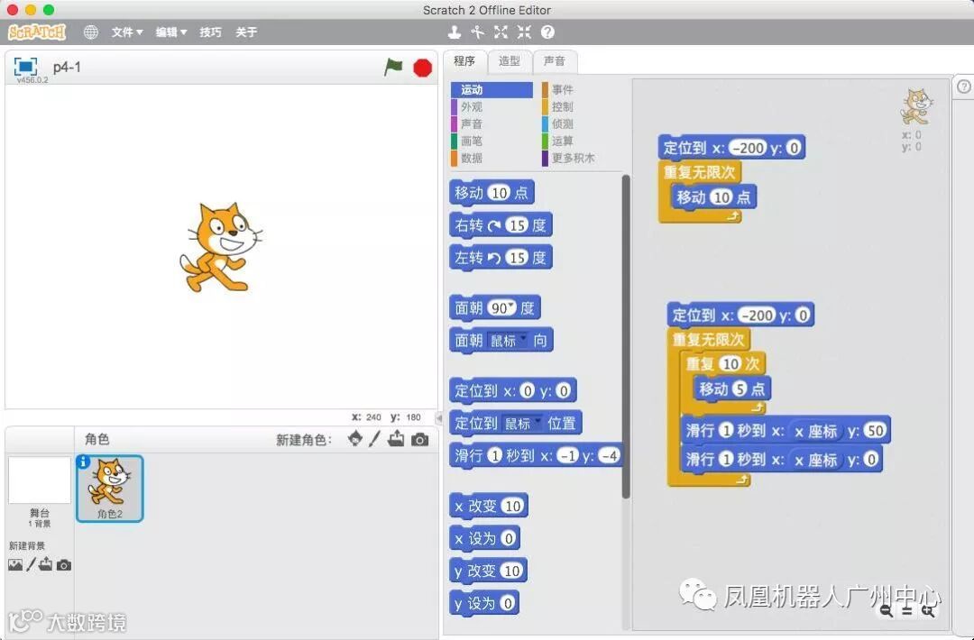Image resolution: width=974 pixels, height=640 pixels.
Task: Edit x value in palette 定位到 x:0 block
Action: pyautogui.click(x=527, y=390)
